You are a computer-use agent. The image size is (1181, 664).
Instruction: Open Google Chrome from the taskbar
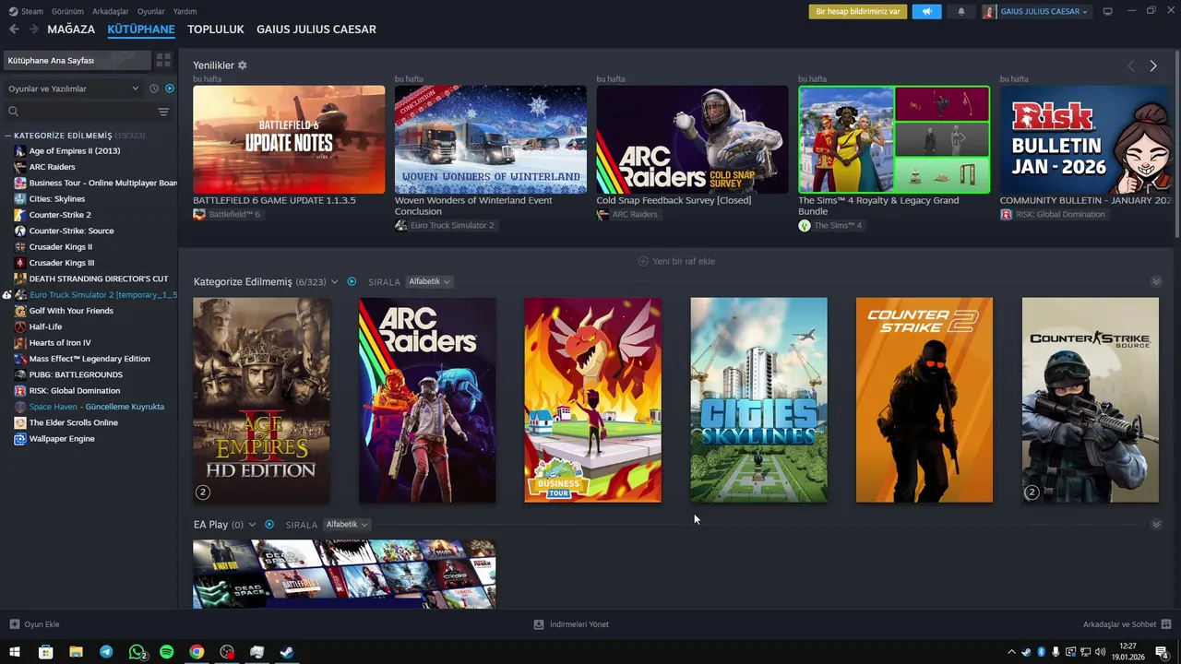tap(197, 652)
